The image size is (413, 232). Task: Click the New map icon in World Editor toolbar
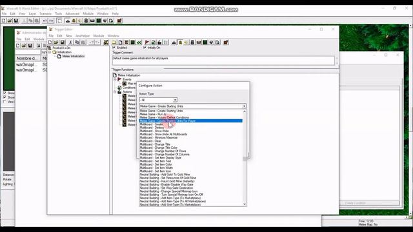coord(3,21)
